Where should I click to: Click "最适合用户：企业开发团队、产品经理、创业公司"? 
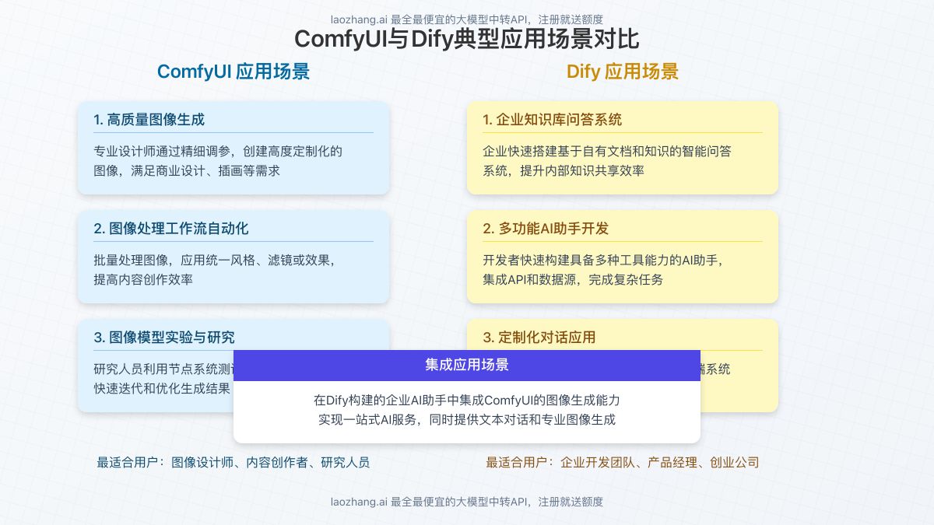pyautogui.click(x=623, y=462)
